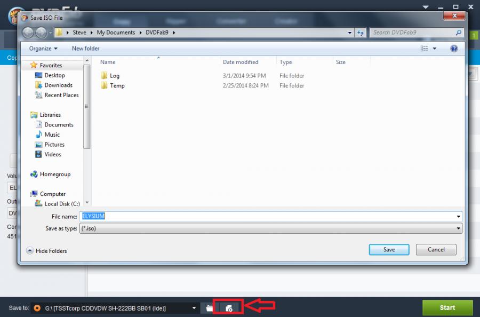Sort by Type column header
480x317 pixels.
[x=286, y=62]
